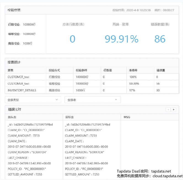
Task: Click source CLAIM_ID "CL_000000001" line
Action: [x=26, y=130]
